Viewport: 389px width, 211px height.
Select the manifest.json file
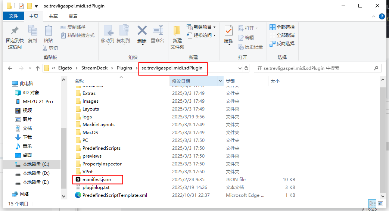coord(93,180)
